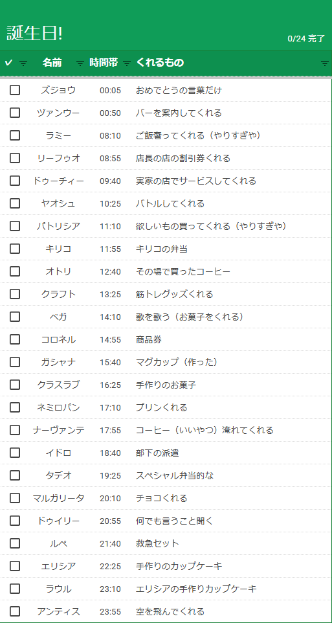Mark アンティス as completed
The width and height of the screenshot is (332, 623).
tap(15, 611)
